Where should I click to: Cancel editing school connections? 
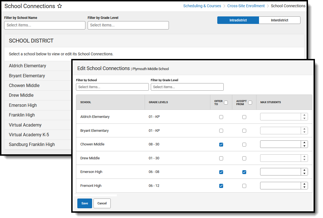pyautogui.click(x=102, y=203)
